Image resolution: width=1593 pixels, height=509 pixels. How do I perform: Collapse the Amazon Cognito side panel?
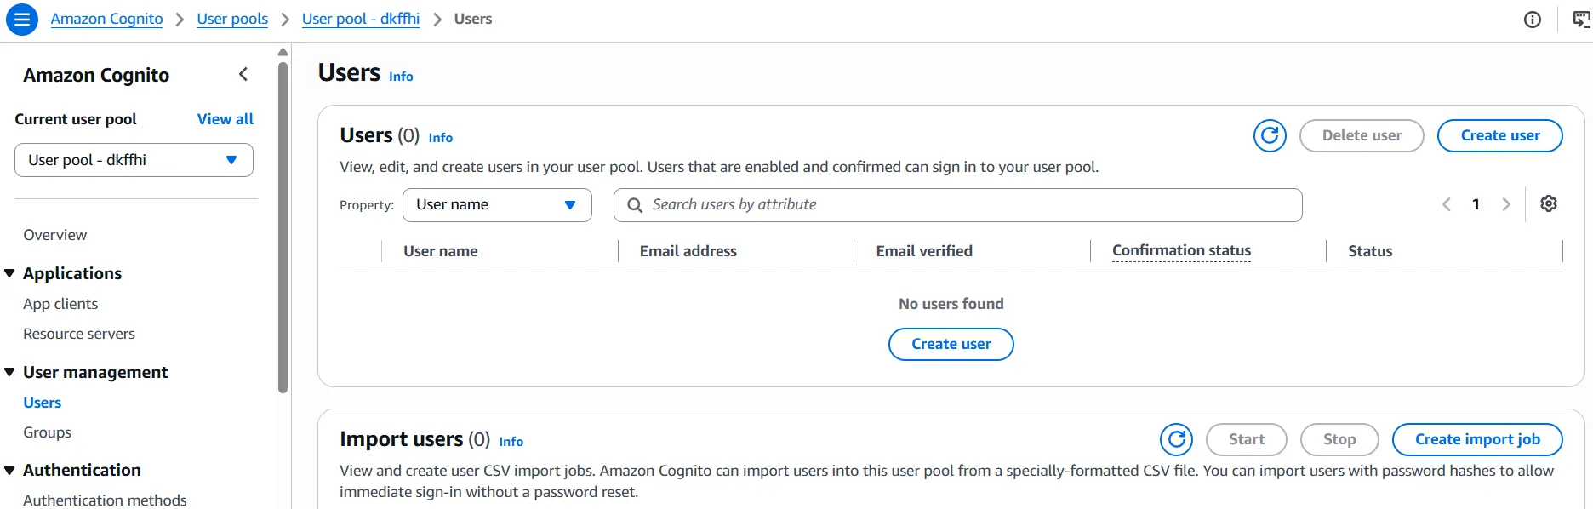[243, 75]
